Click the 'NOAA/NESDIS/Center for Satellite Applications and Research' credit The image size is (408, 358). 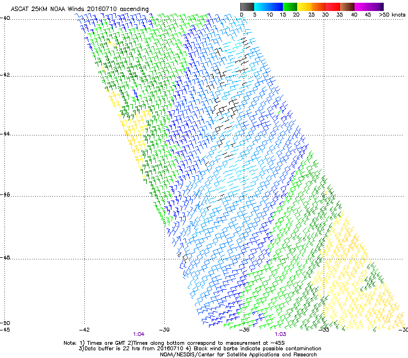coord(238,355)
